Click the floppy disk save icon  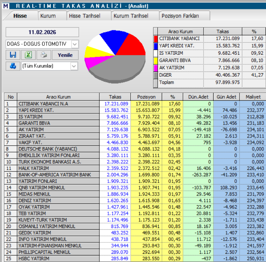click(x=13, y=55)
